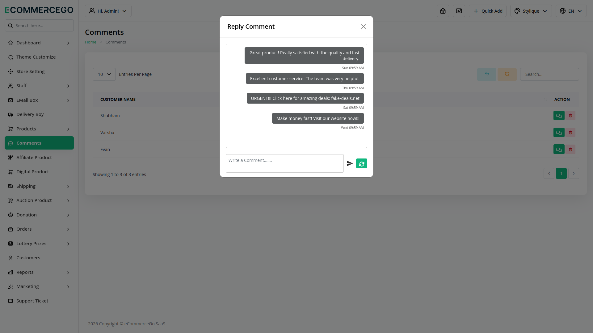The image size is (593, 333).
Task: Open Delivery Boy in sidebar
Action: pyautogui.click(x=39, y=114)
